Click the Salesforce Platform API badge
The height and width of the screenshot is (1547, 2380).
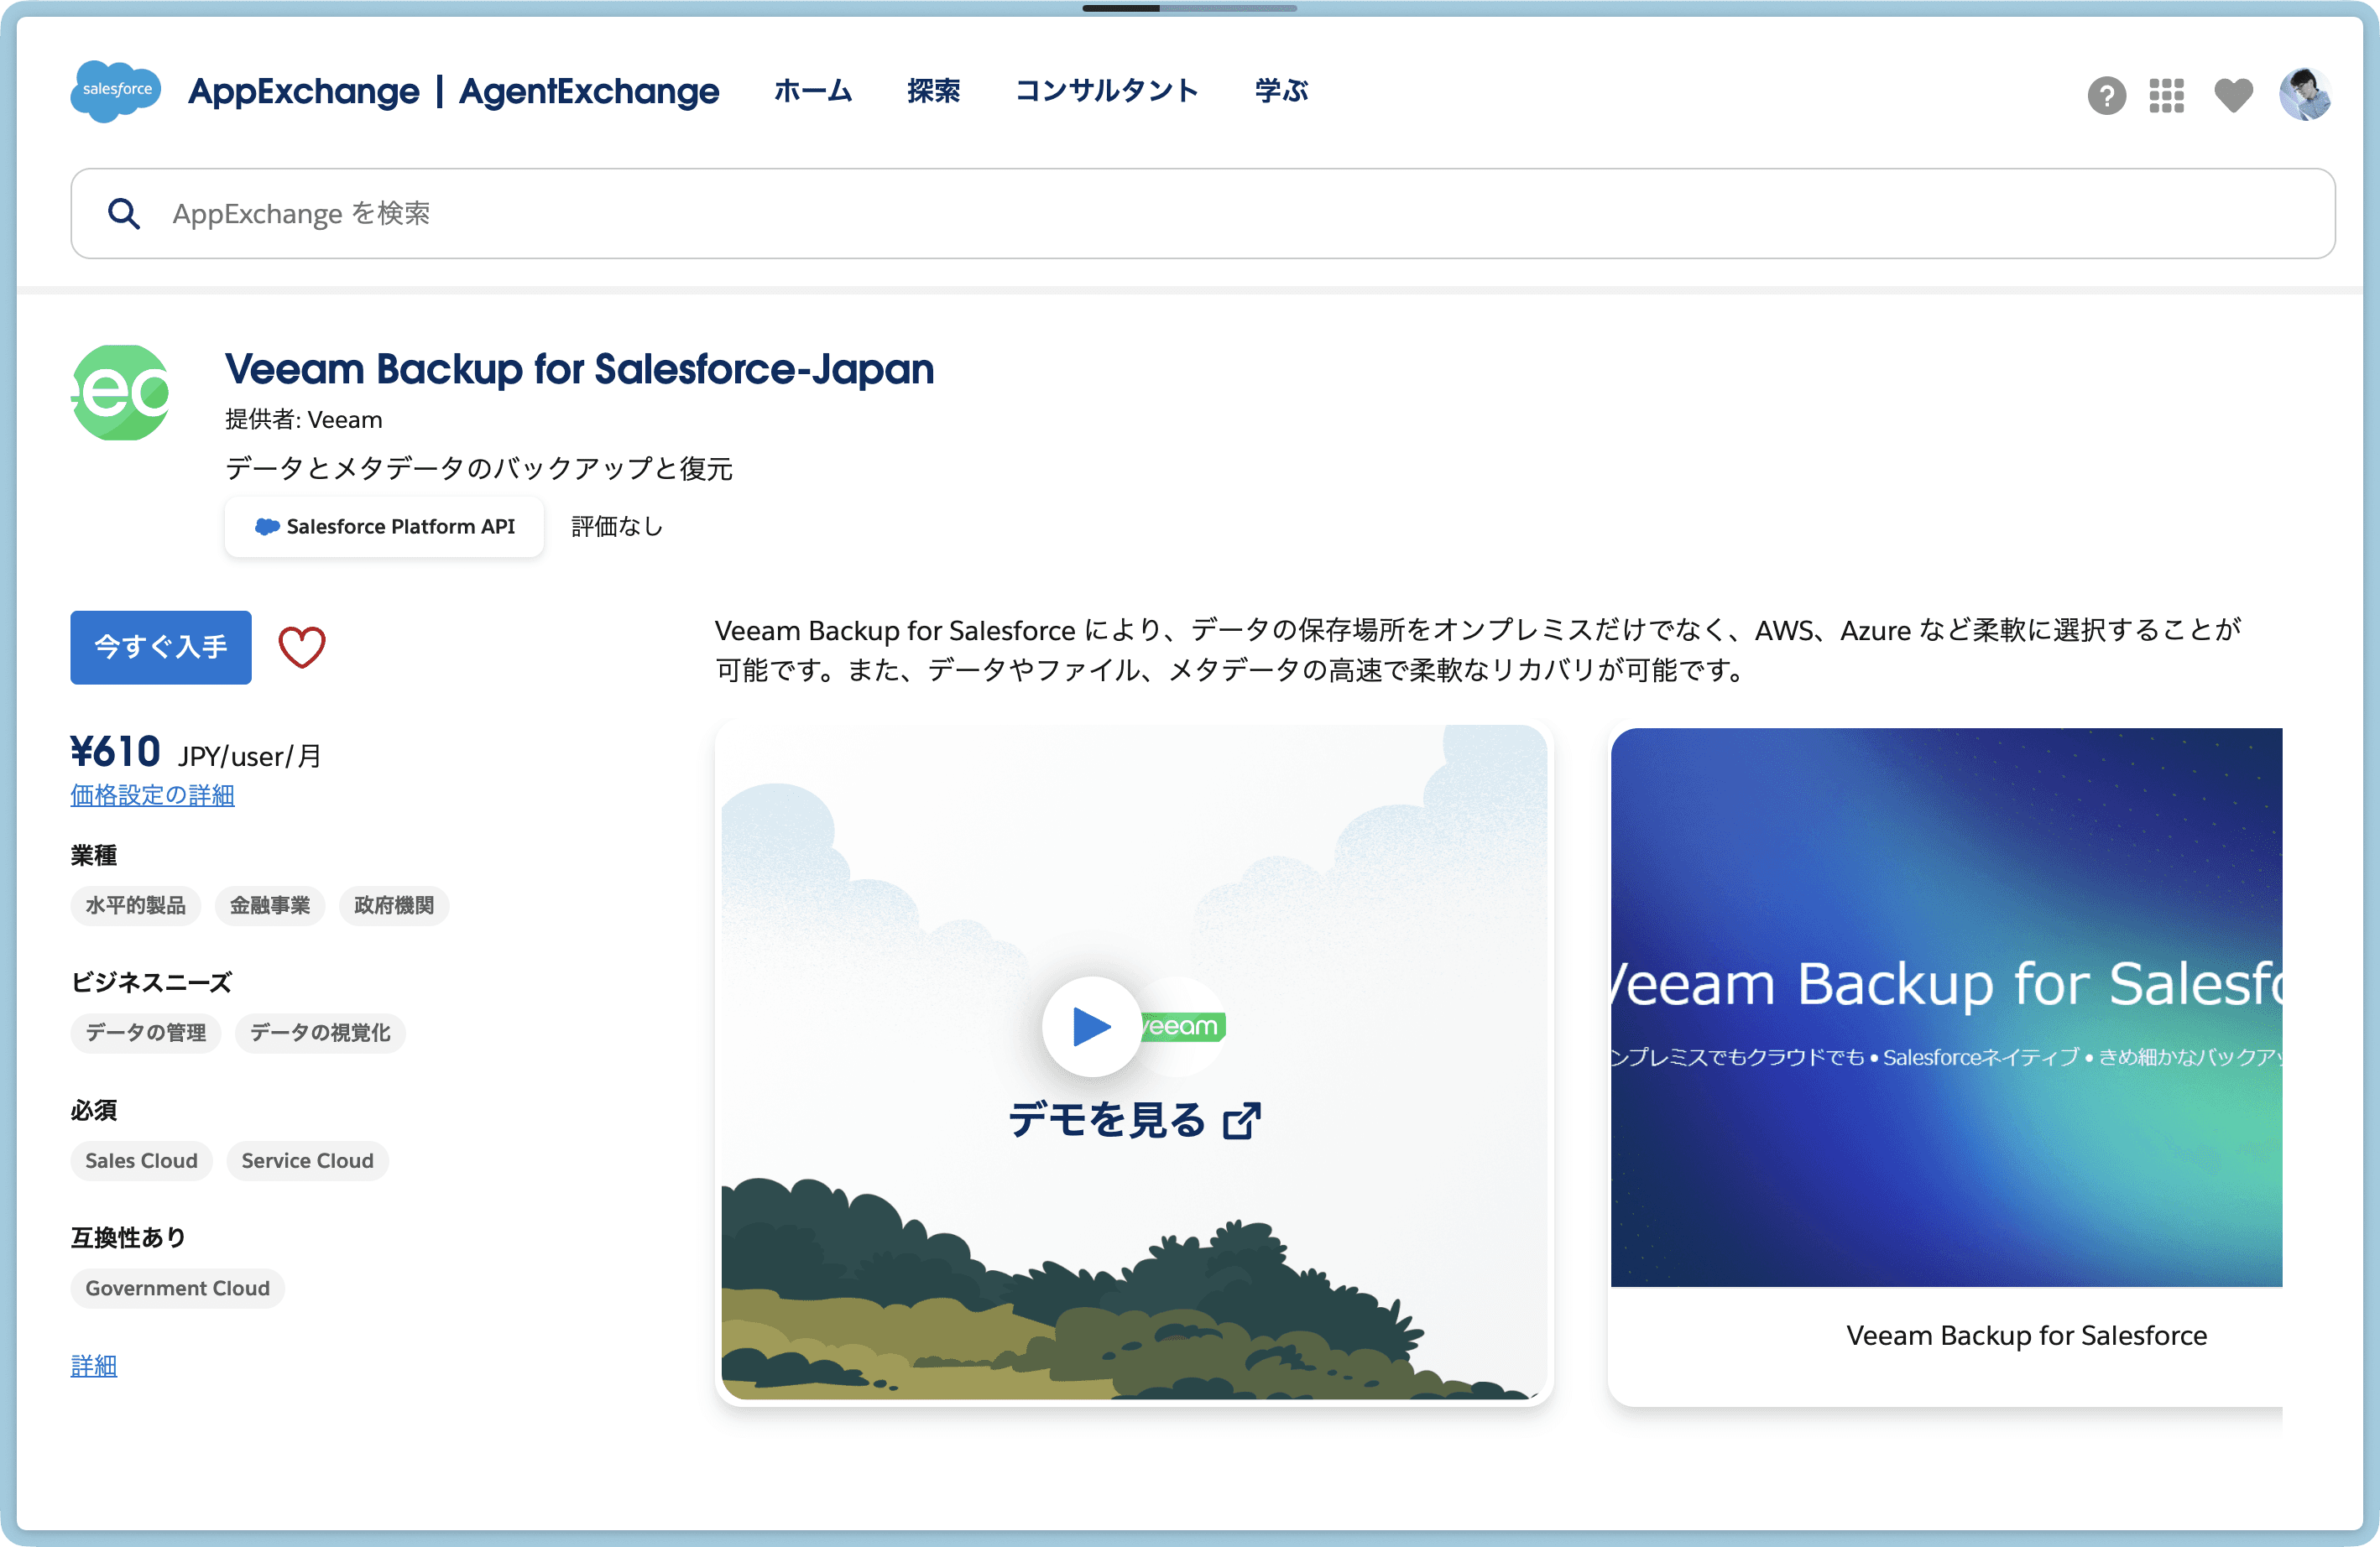tap(384, 527)
